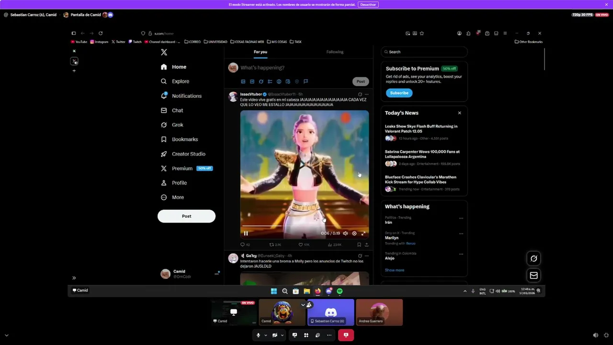Screen dimensions: 613x345
Task: Open the options for the Alejo trend
Action: click(x=461, y=254)
